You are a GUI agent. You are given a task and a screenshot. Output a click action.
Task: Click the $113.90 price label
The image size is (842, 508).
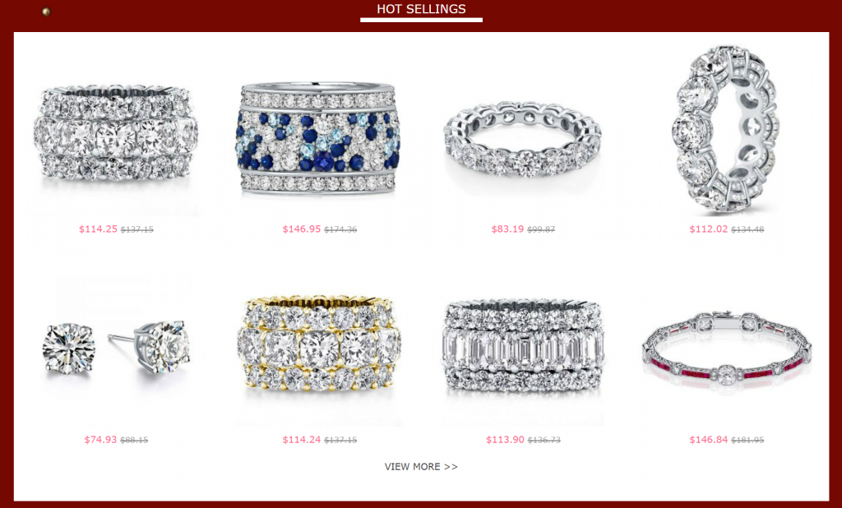[x=505, y=440]
